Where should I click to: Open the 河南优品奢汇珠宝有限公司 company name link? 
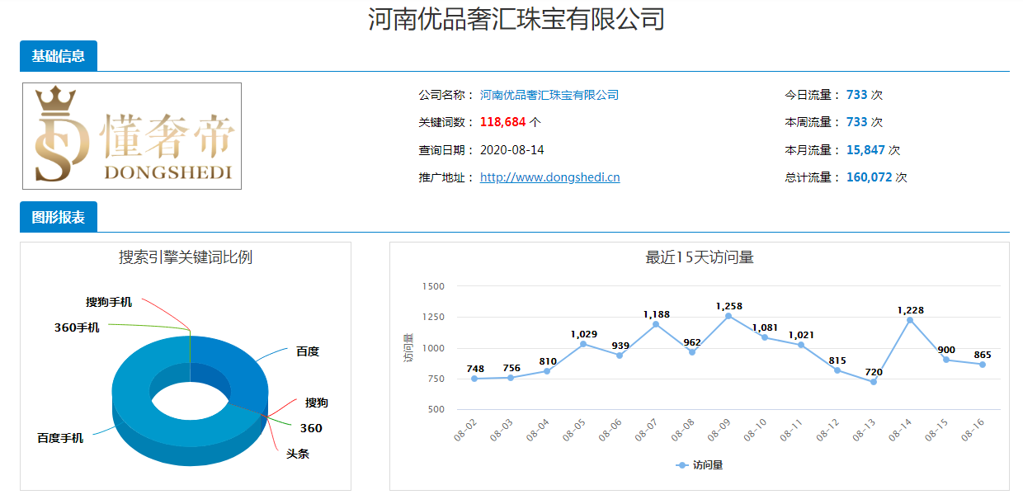(x=549, y=95)
